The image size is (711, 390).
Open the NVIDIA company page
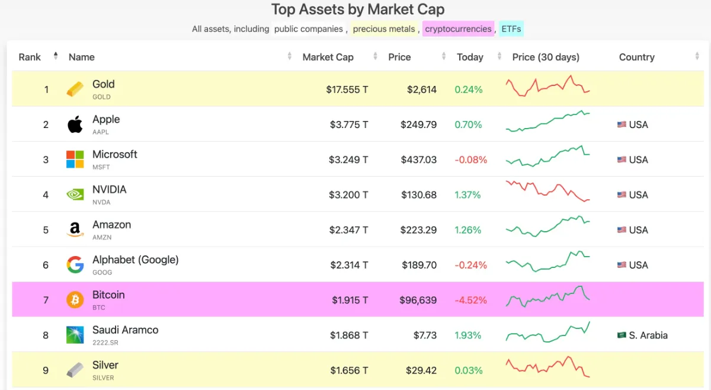tap(110, 189)
